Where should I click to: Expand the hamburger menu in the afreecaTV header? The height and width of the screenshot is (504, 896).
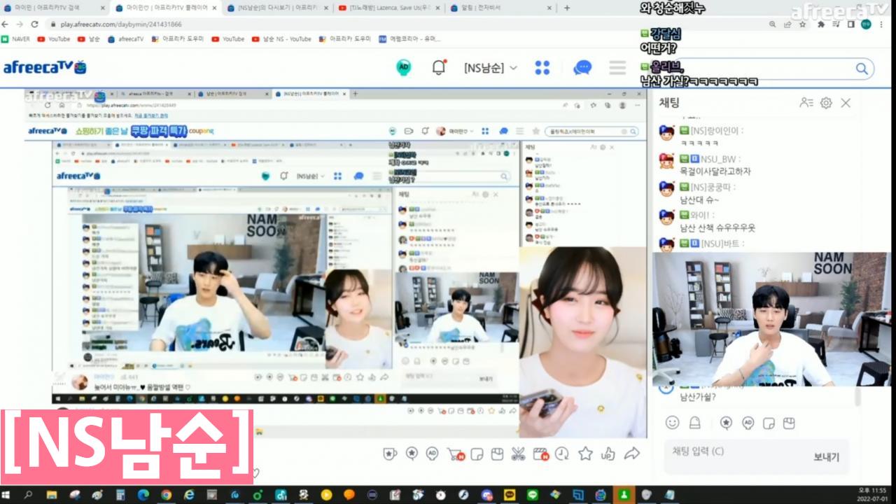tap(616, 67)
